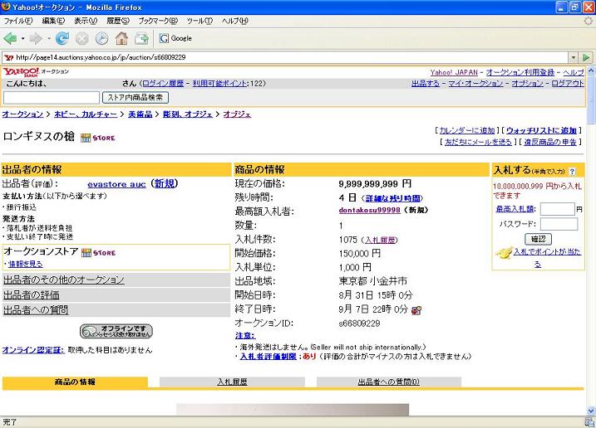Click 違反商品の申告 link
596x428 pixels.
(x=550, y=142)
